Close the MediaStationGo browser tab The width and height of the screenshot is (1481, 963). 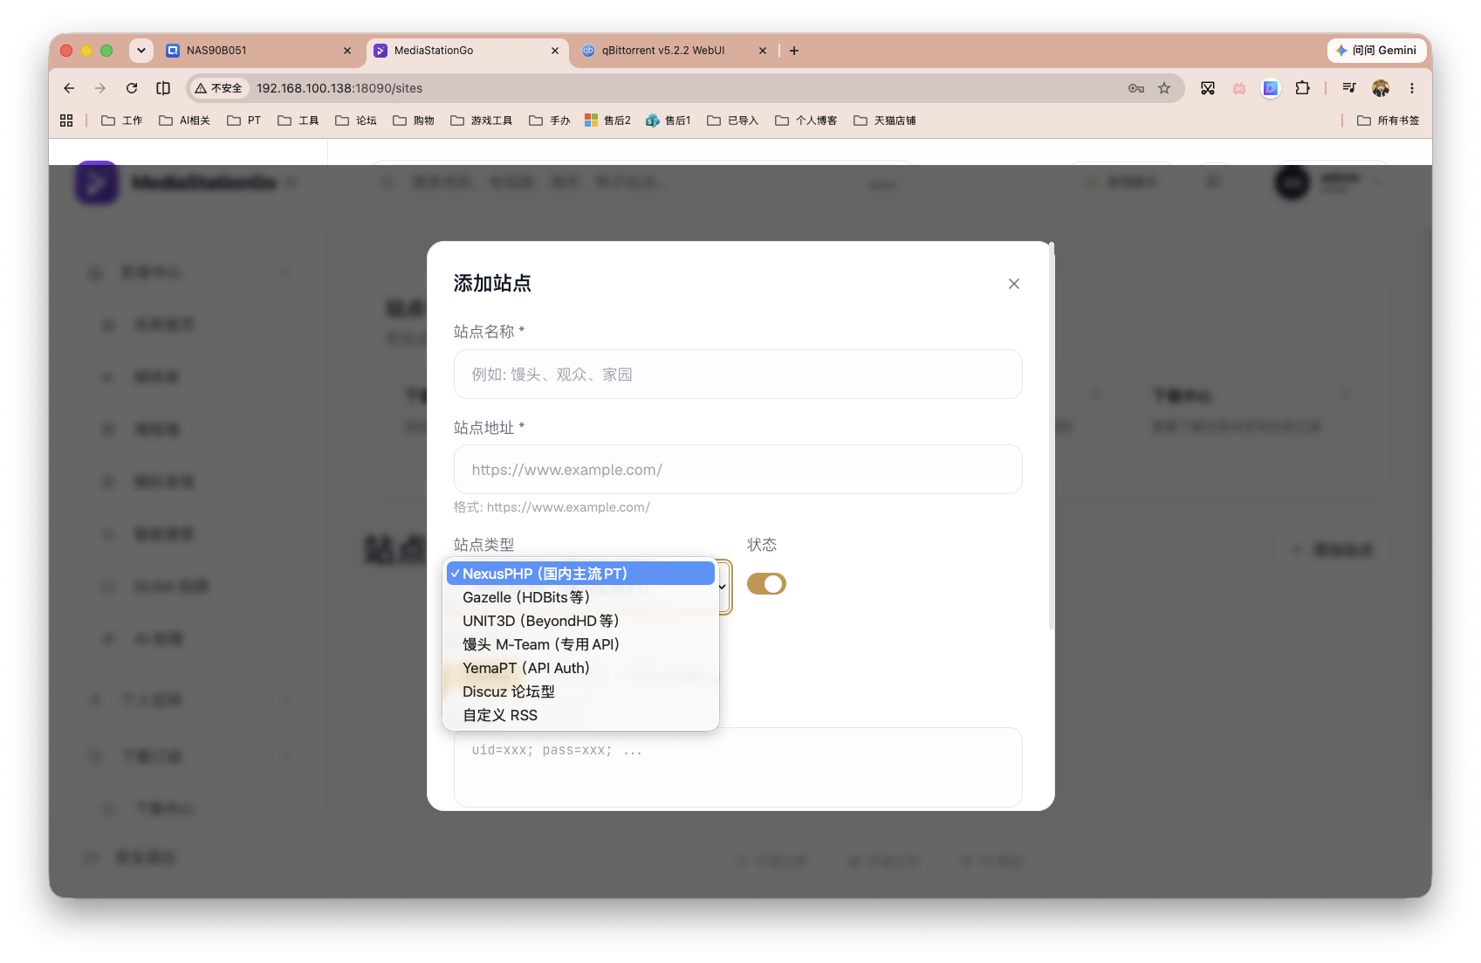555,51
